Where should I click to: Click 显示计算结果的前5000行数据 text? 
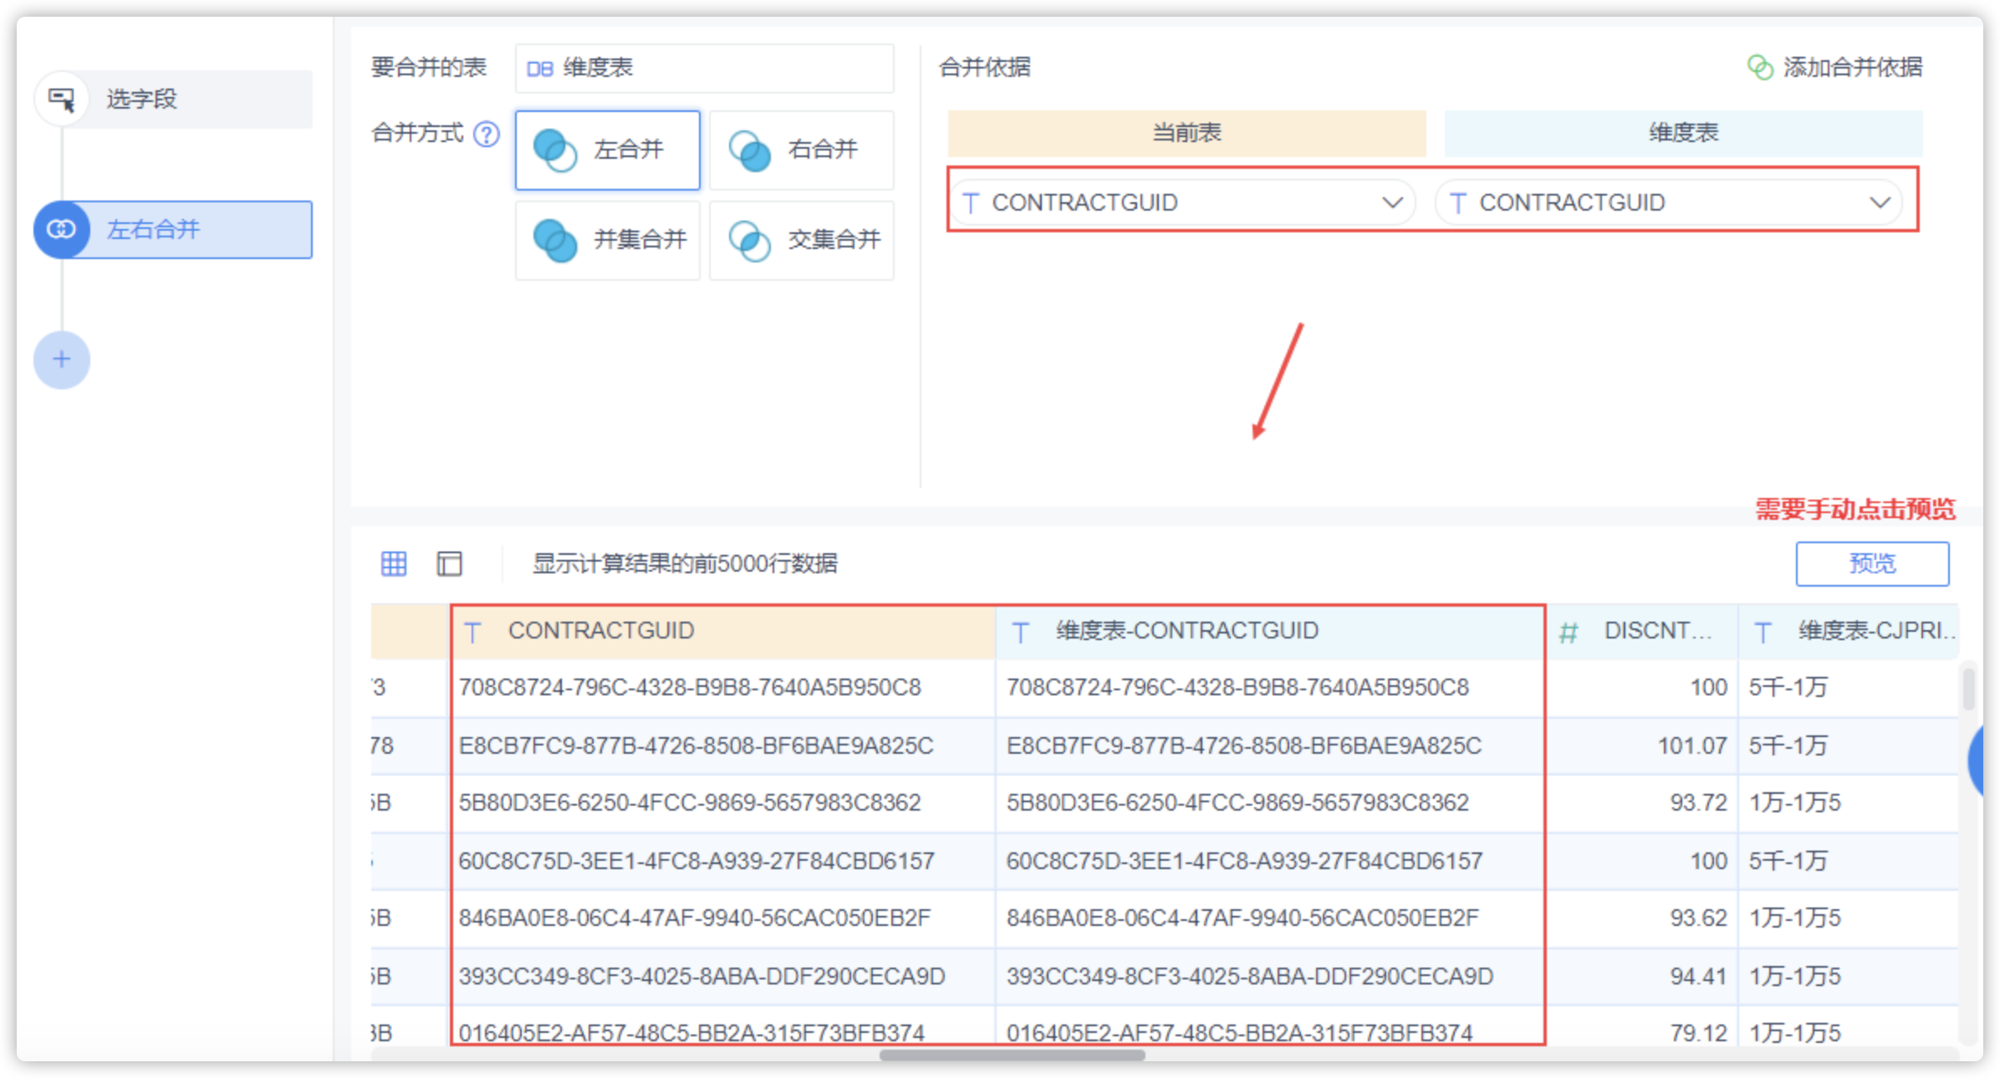685,564
